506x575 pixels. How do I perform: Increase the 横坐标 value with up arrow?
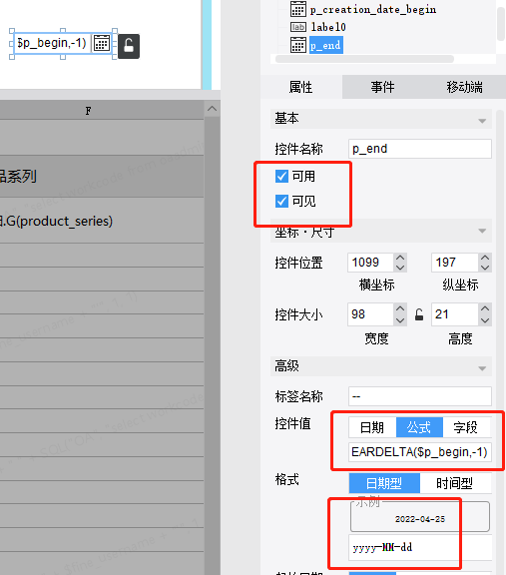pos(400,258)
